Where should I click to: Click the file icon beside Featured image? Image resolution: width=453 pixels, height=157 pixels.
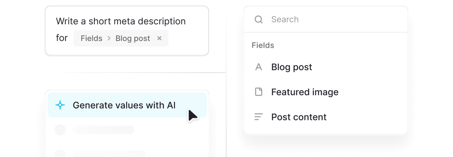tap(259, 92)
